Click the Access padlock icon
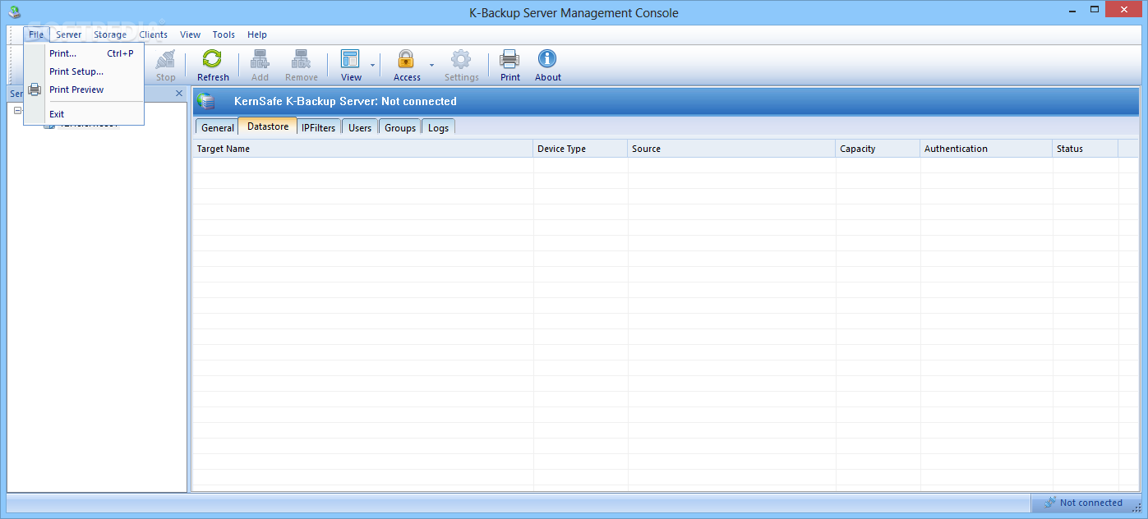 [x=406, y=59]
